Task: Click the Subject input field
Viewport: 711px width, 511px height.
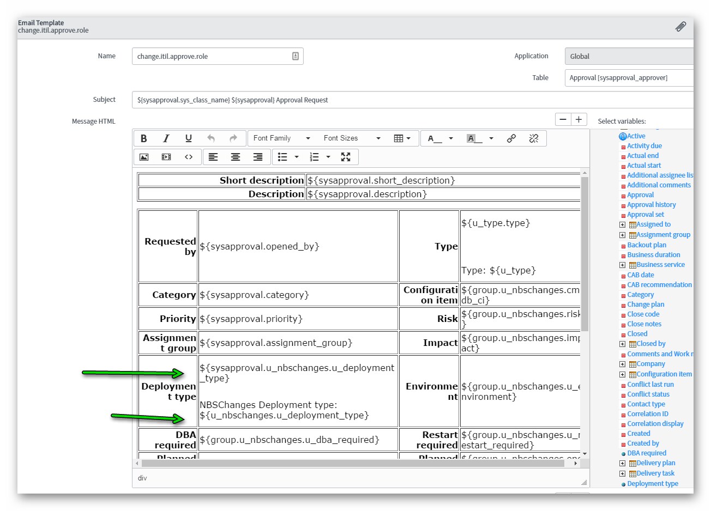Action: coord(413,100)
